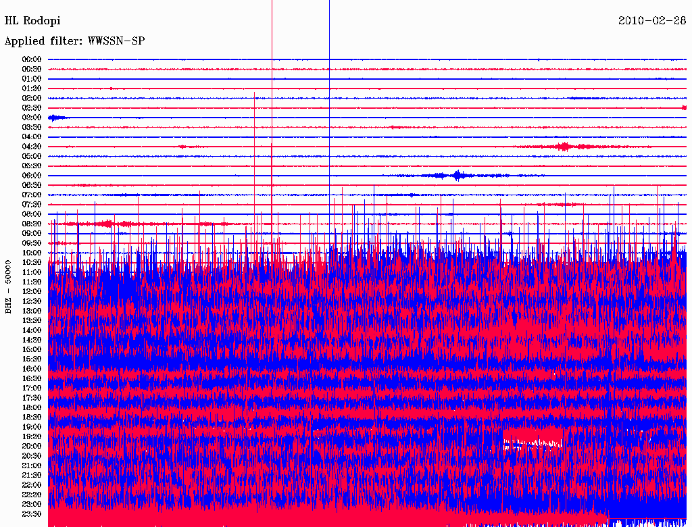Select the 04:00 time label
The height and width of the screenshot is (527, 692).
32,137
